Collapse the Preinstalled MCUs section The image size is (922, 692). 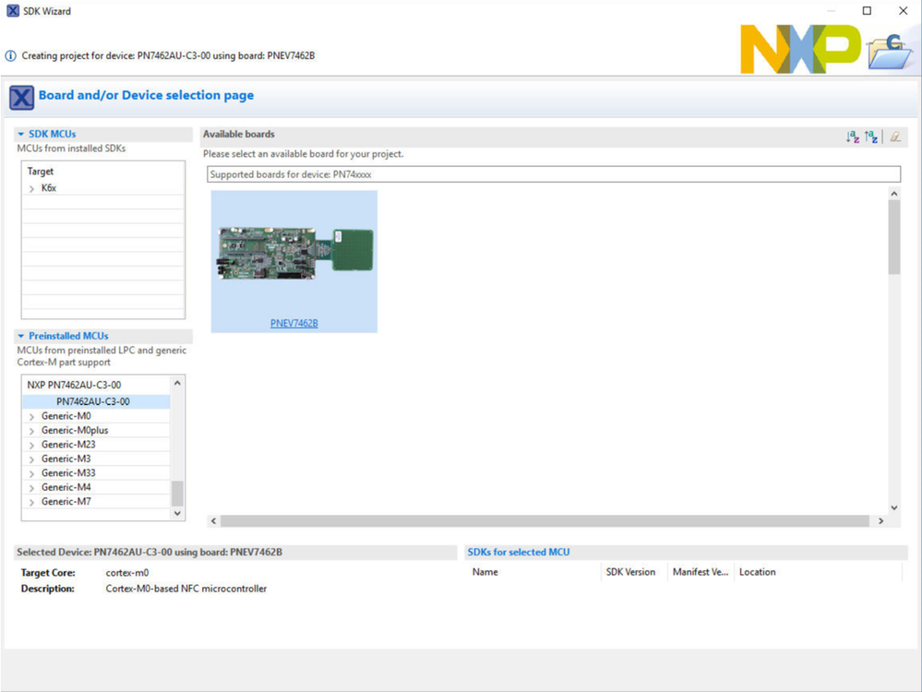point(21,336)
